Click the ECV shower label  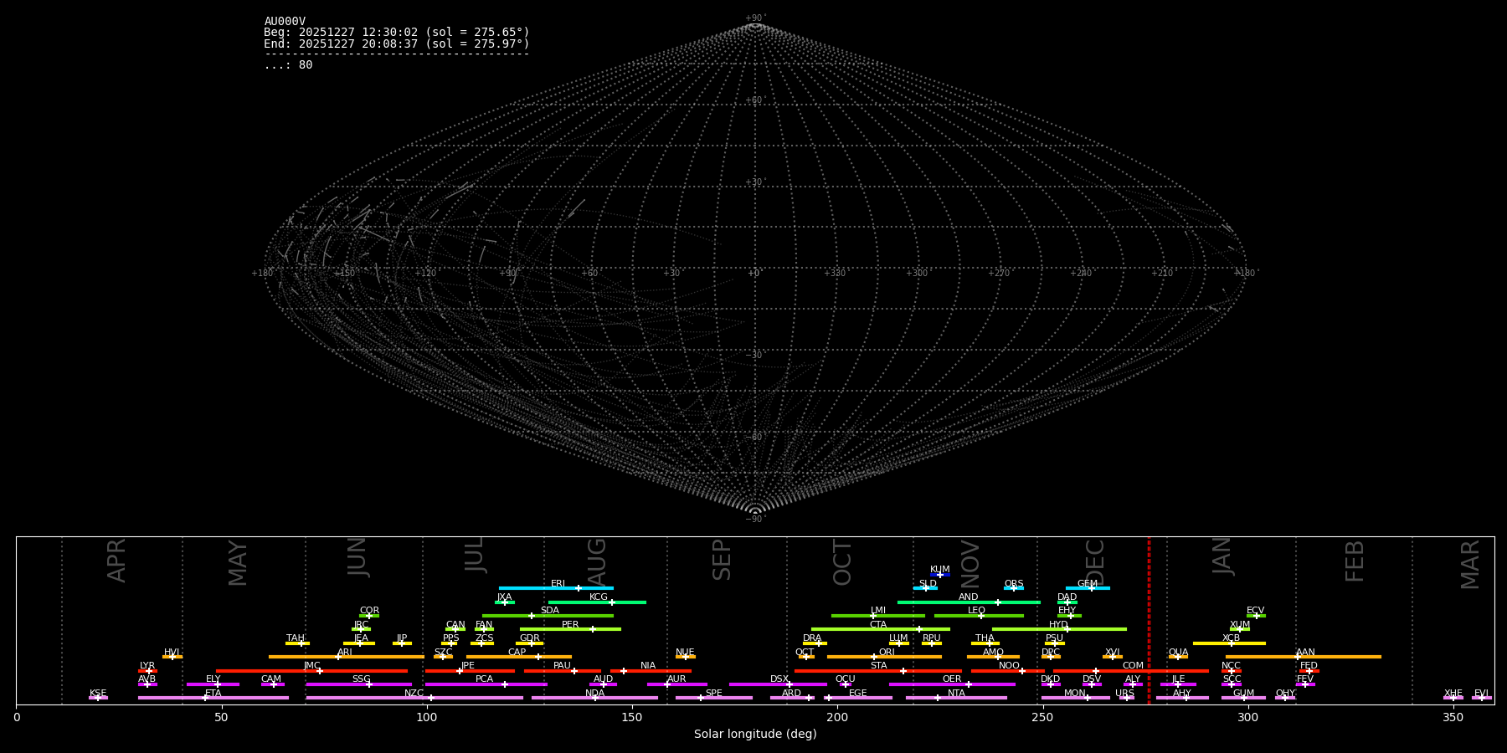(1255, 611)
